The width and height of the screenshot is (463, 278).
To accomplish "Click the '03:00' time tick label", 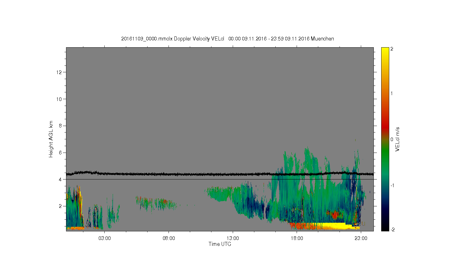I will point(105,238).
